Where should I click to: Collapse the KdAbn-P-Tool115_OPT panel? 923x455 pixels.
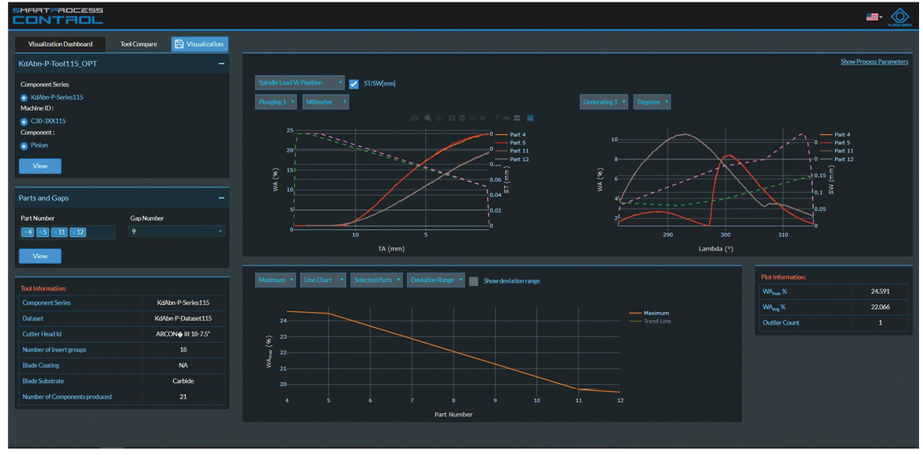click(x=221, y=63)
